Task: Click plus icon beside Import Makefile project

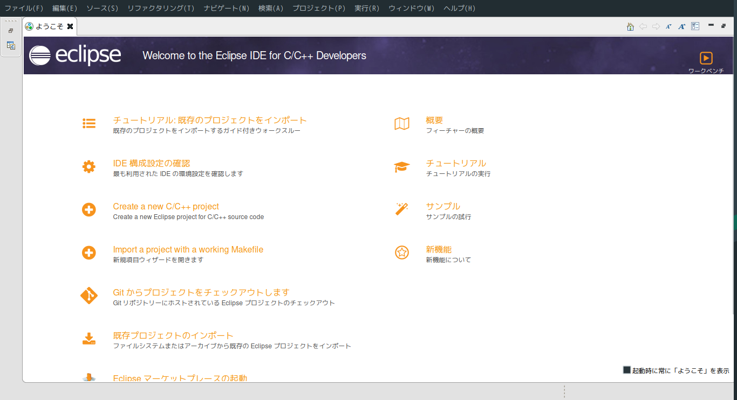Action: coord(89,252)
